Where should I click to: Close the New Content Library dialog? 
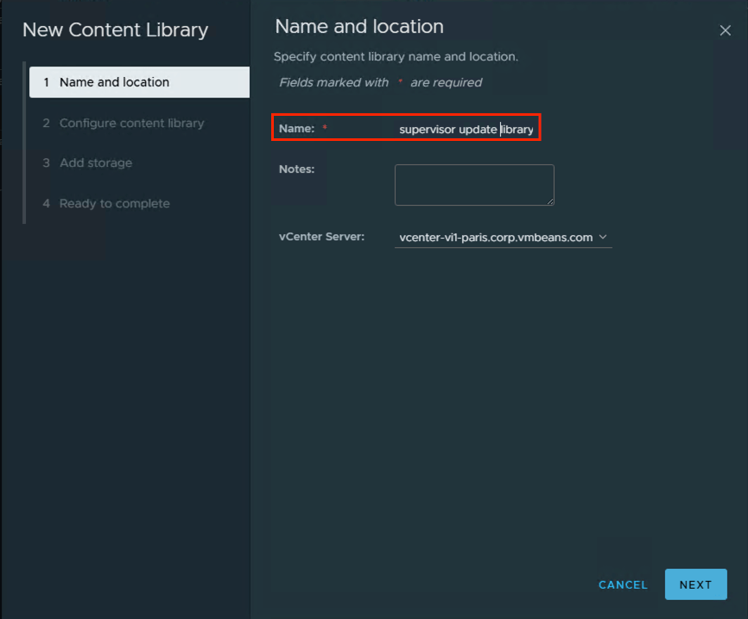tap(725, 31)
